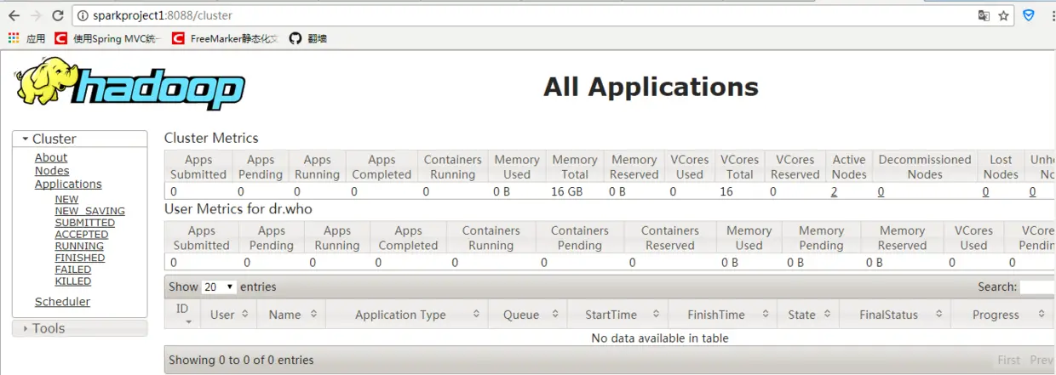Open the FreeMarker bookmark

pos(225,38)
